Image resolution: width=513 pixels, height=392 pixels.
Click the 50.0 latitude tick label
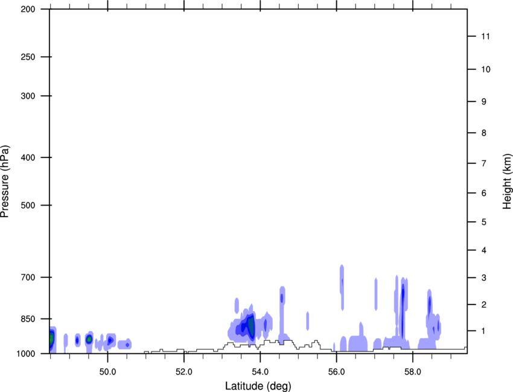click(x=107, y=372)
